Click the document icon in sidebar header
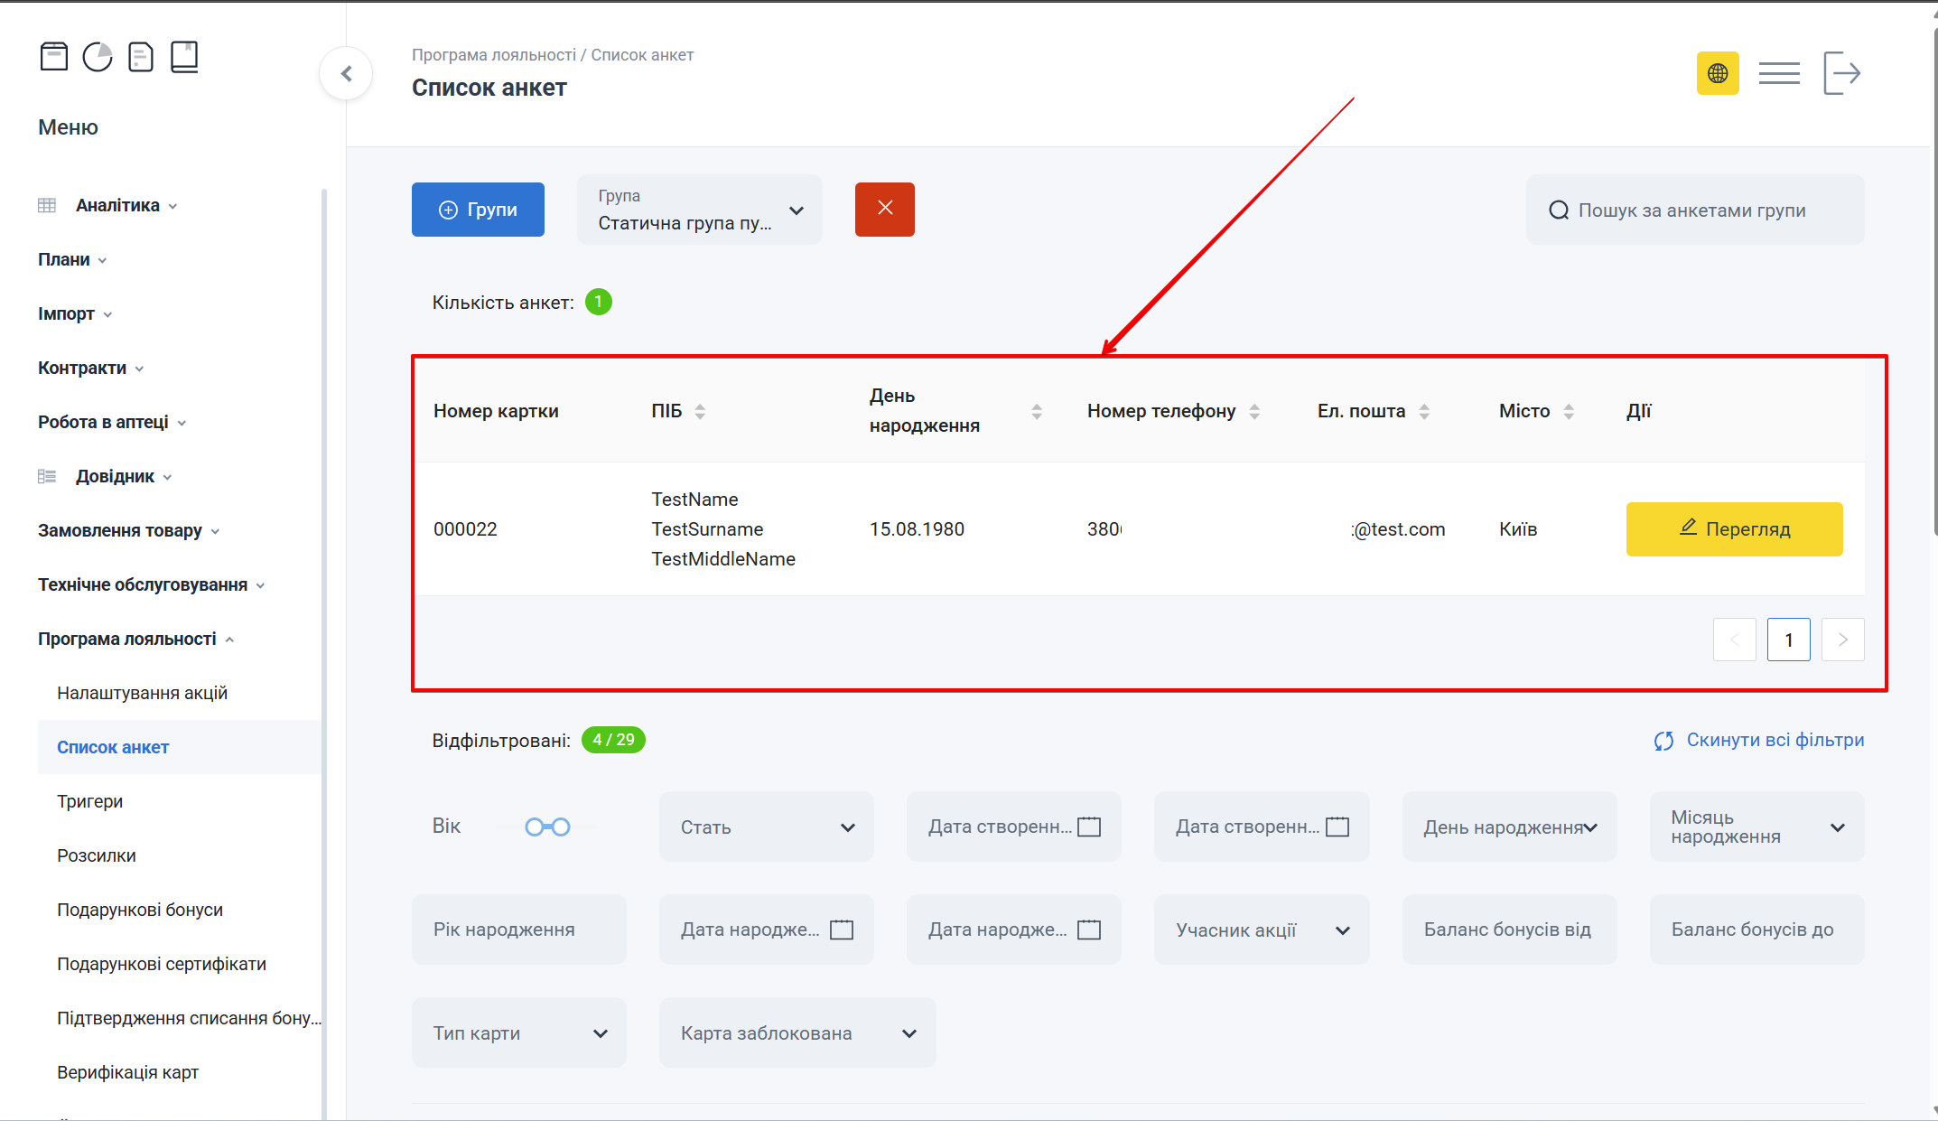 tap(141, 57)
